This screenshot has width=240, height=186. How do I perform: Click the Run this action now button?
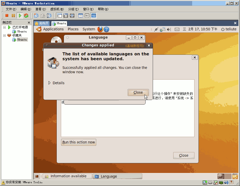[x=79, y=142]
